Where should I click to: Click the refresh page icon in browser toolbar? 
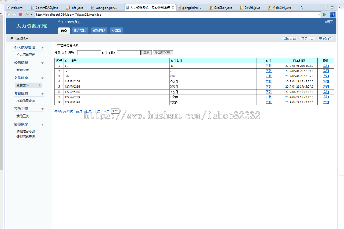26,15
